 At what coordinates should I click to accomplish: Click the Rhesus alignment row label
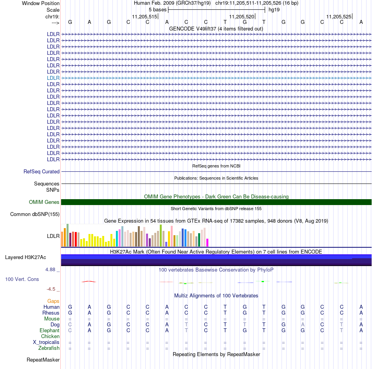pos(51,313)
